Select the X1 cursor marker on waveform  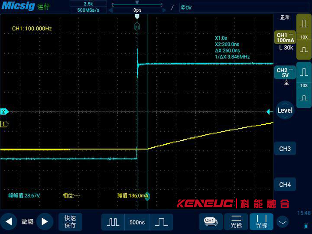point(137,27)
